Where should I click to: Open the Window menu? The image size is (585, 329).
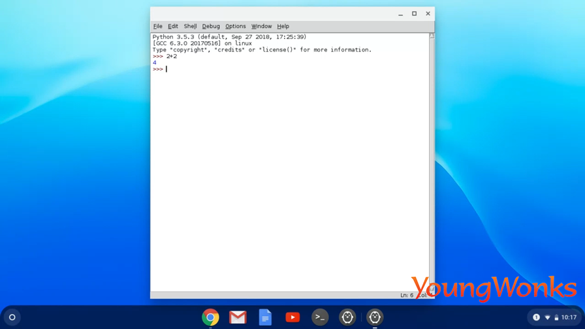click(261, 26)
